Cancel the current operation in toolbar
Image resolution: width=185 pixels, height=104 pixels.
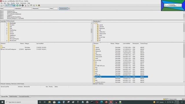tap(23, 5)
